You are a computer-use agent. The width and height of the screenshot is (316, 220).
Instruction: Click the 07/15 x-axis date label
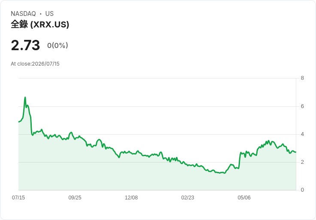click(18, 197)
